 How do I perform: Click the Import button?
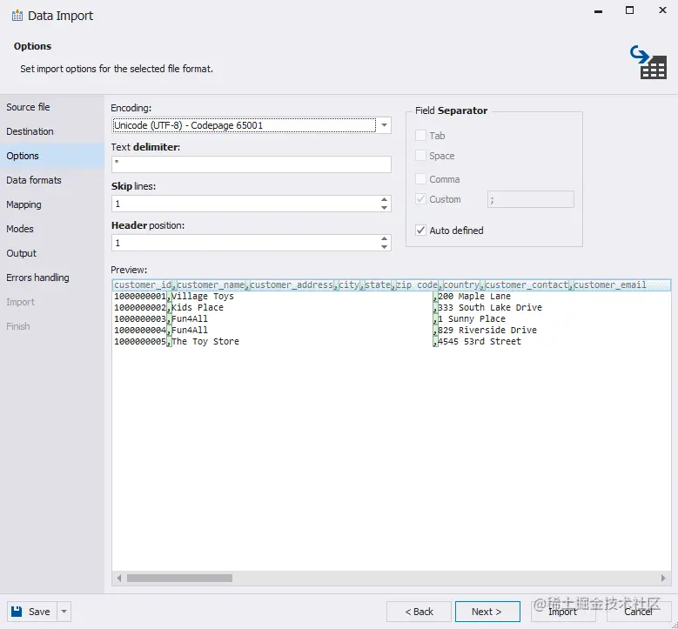pos(562,612)
